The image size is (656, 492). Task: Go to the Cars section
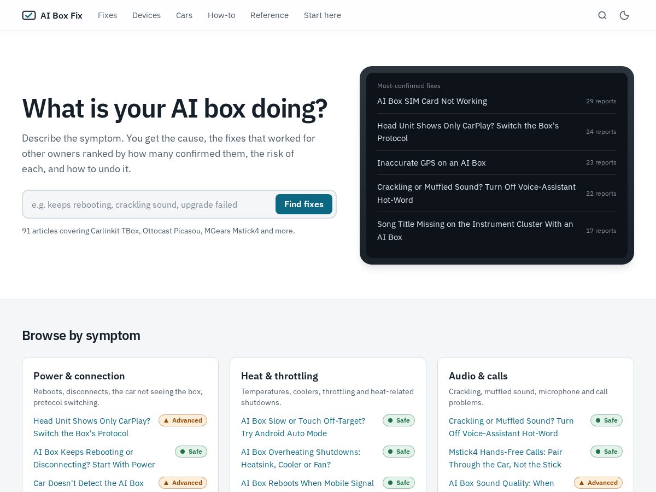click(x=184, y=15)
